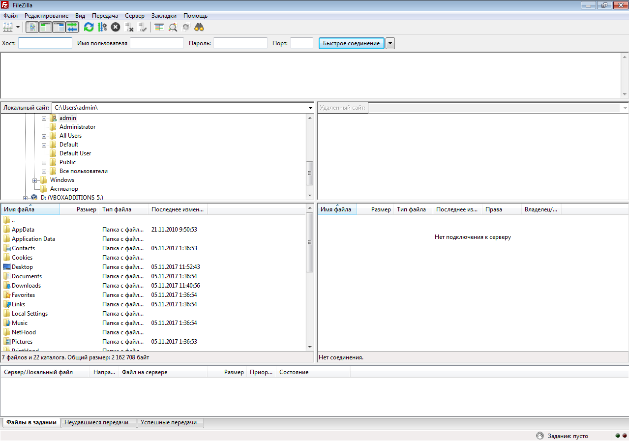Toggle transfer queue display
The image size is (629, 441).
coord(72,27)
